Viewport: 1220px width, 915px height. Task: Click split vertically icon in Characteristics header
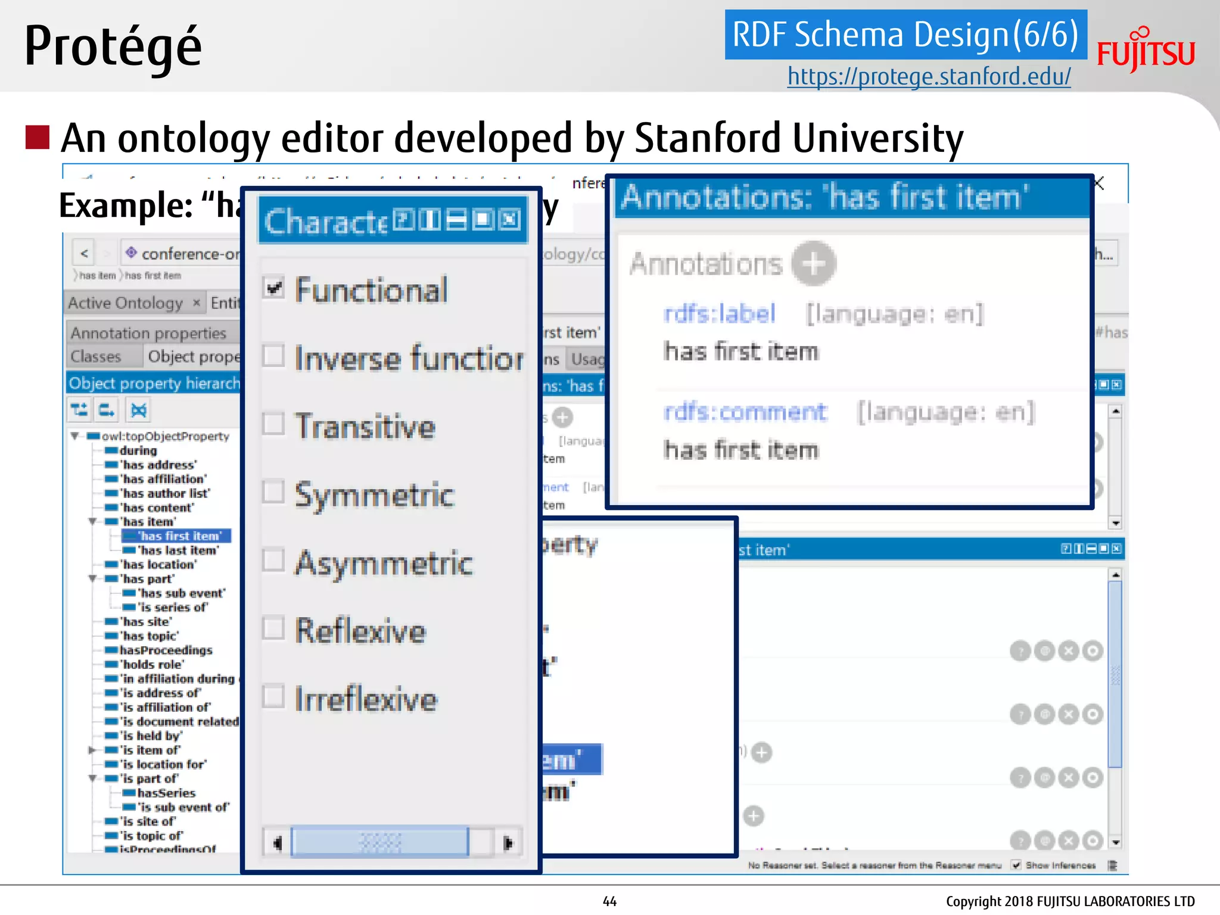point(430,220)
